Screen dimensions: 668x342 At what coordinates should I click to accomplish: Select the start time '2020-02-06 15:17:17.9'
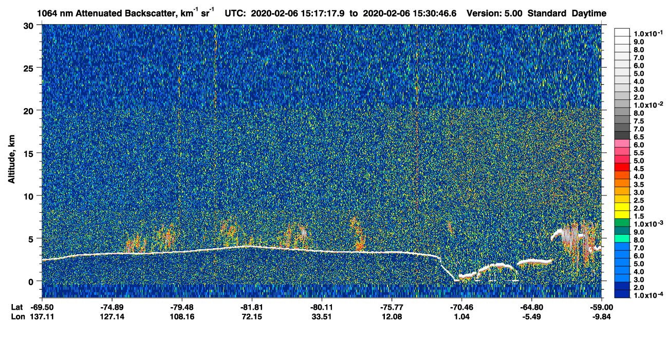[x=299, y=13]
